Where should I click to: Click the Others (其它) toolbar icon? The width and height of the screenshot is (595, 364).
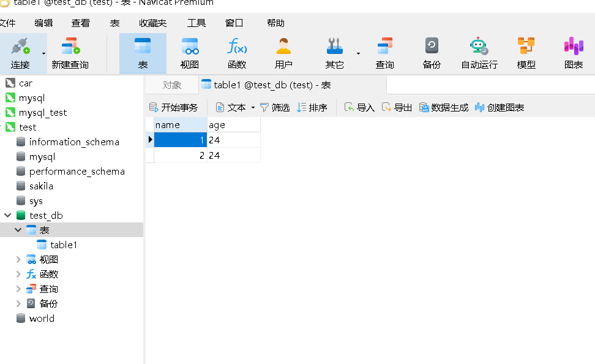pos(335,53)
